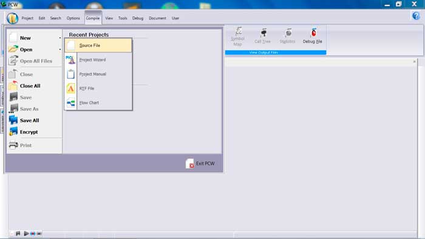Click the Source File page icon

click(71, 46)
